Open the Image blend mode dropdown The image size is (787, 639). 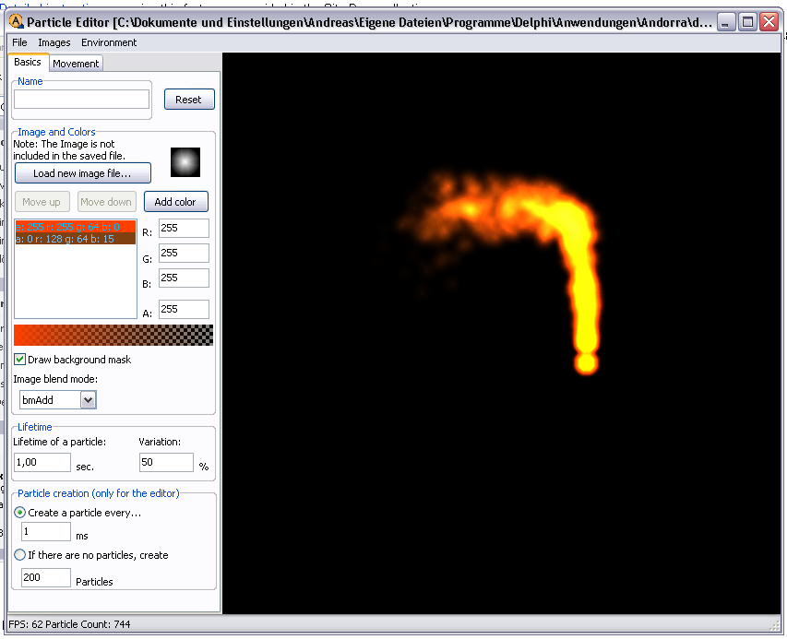point(88,399)
